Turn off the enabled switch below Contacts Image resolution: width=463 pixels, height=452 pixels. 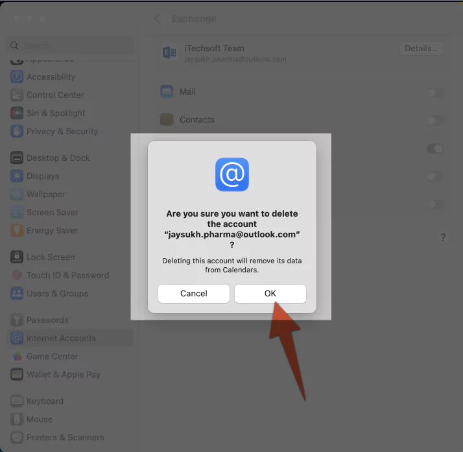(435, 149)
